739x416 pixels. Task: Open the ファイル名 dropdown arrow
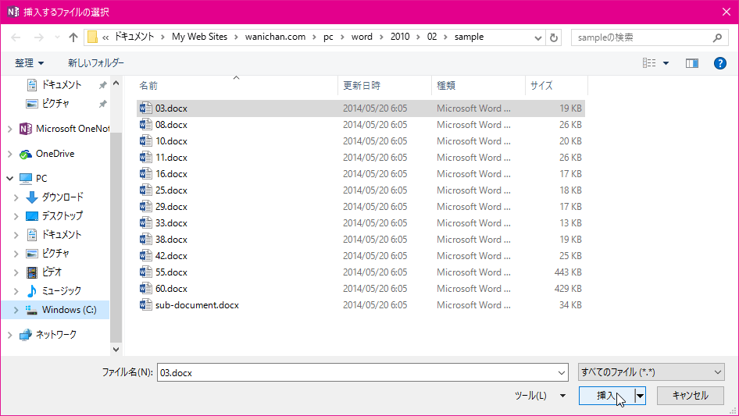[x=562, y=372]
